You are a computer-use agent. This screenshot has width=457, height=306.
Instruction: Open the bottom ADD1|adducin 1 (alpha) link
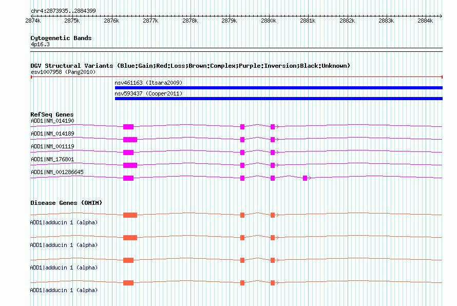click(x=64, y=290)
